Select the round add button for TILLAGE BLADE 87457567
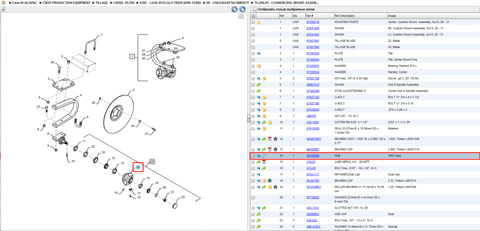Image resolution: width=480 pixels, height=231 pixels. coord(253,41)
